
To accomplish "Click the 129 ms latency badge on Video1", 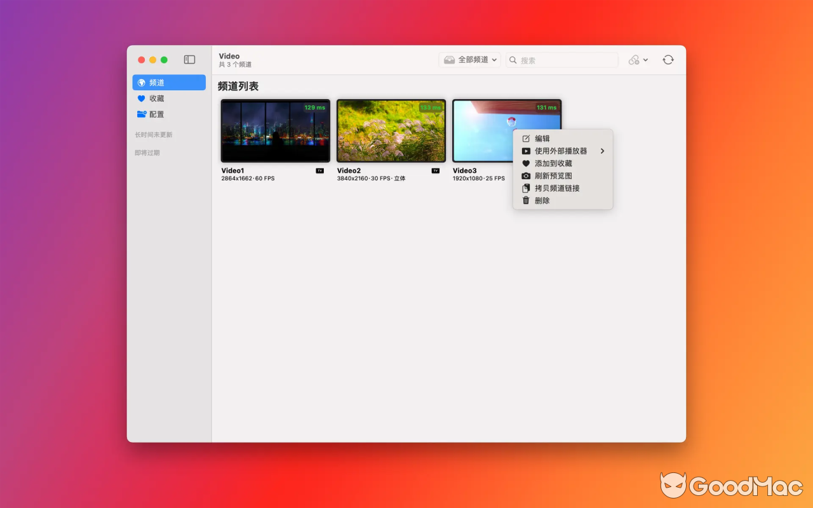I will (314, 107).
